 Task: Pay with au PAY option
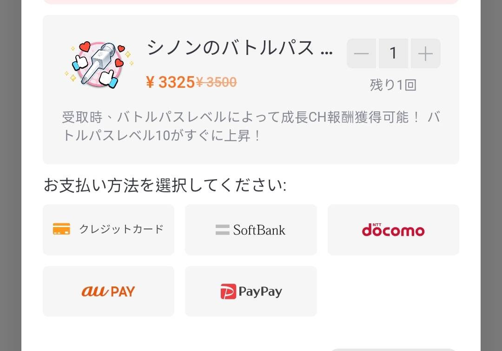(108, 291)
